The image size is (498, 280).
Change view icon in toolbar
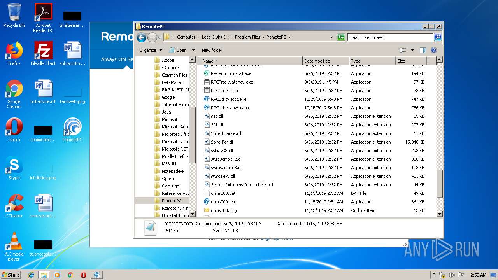pos(403,50)
